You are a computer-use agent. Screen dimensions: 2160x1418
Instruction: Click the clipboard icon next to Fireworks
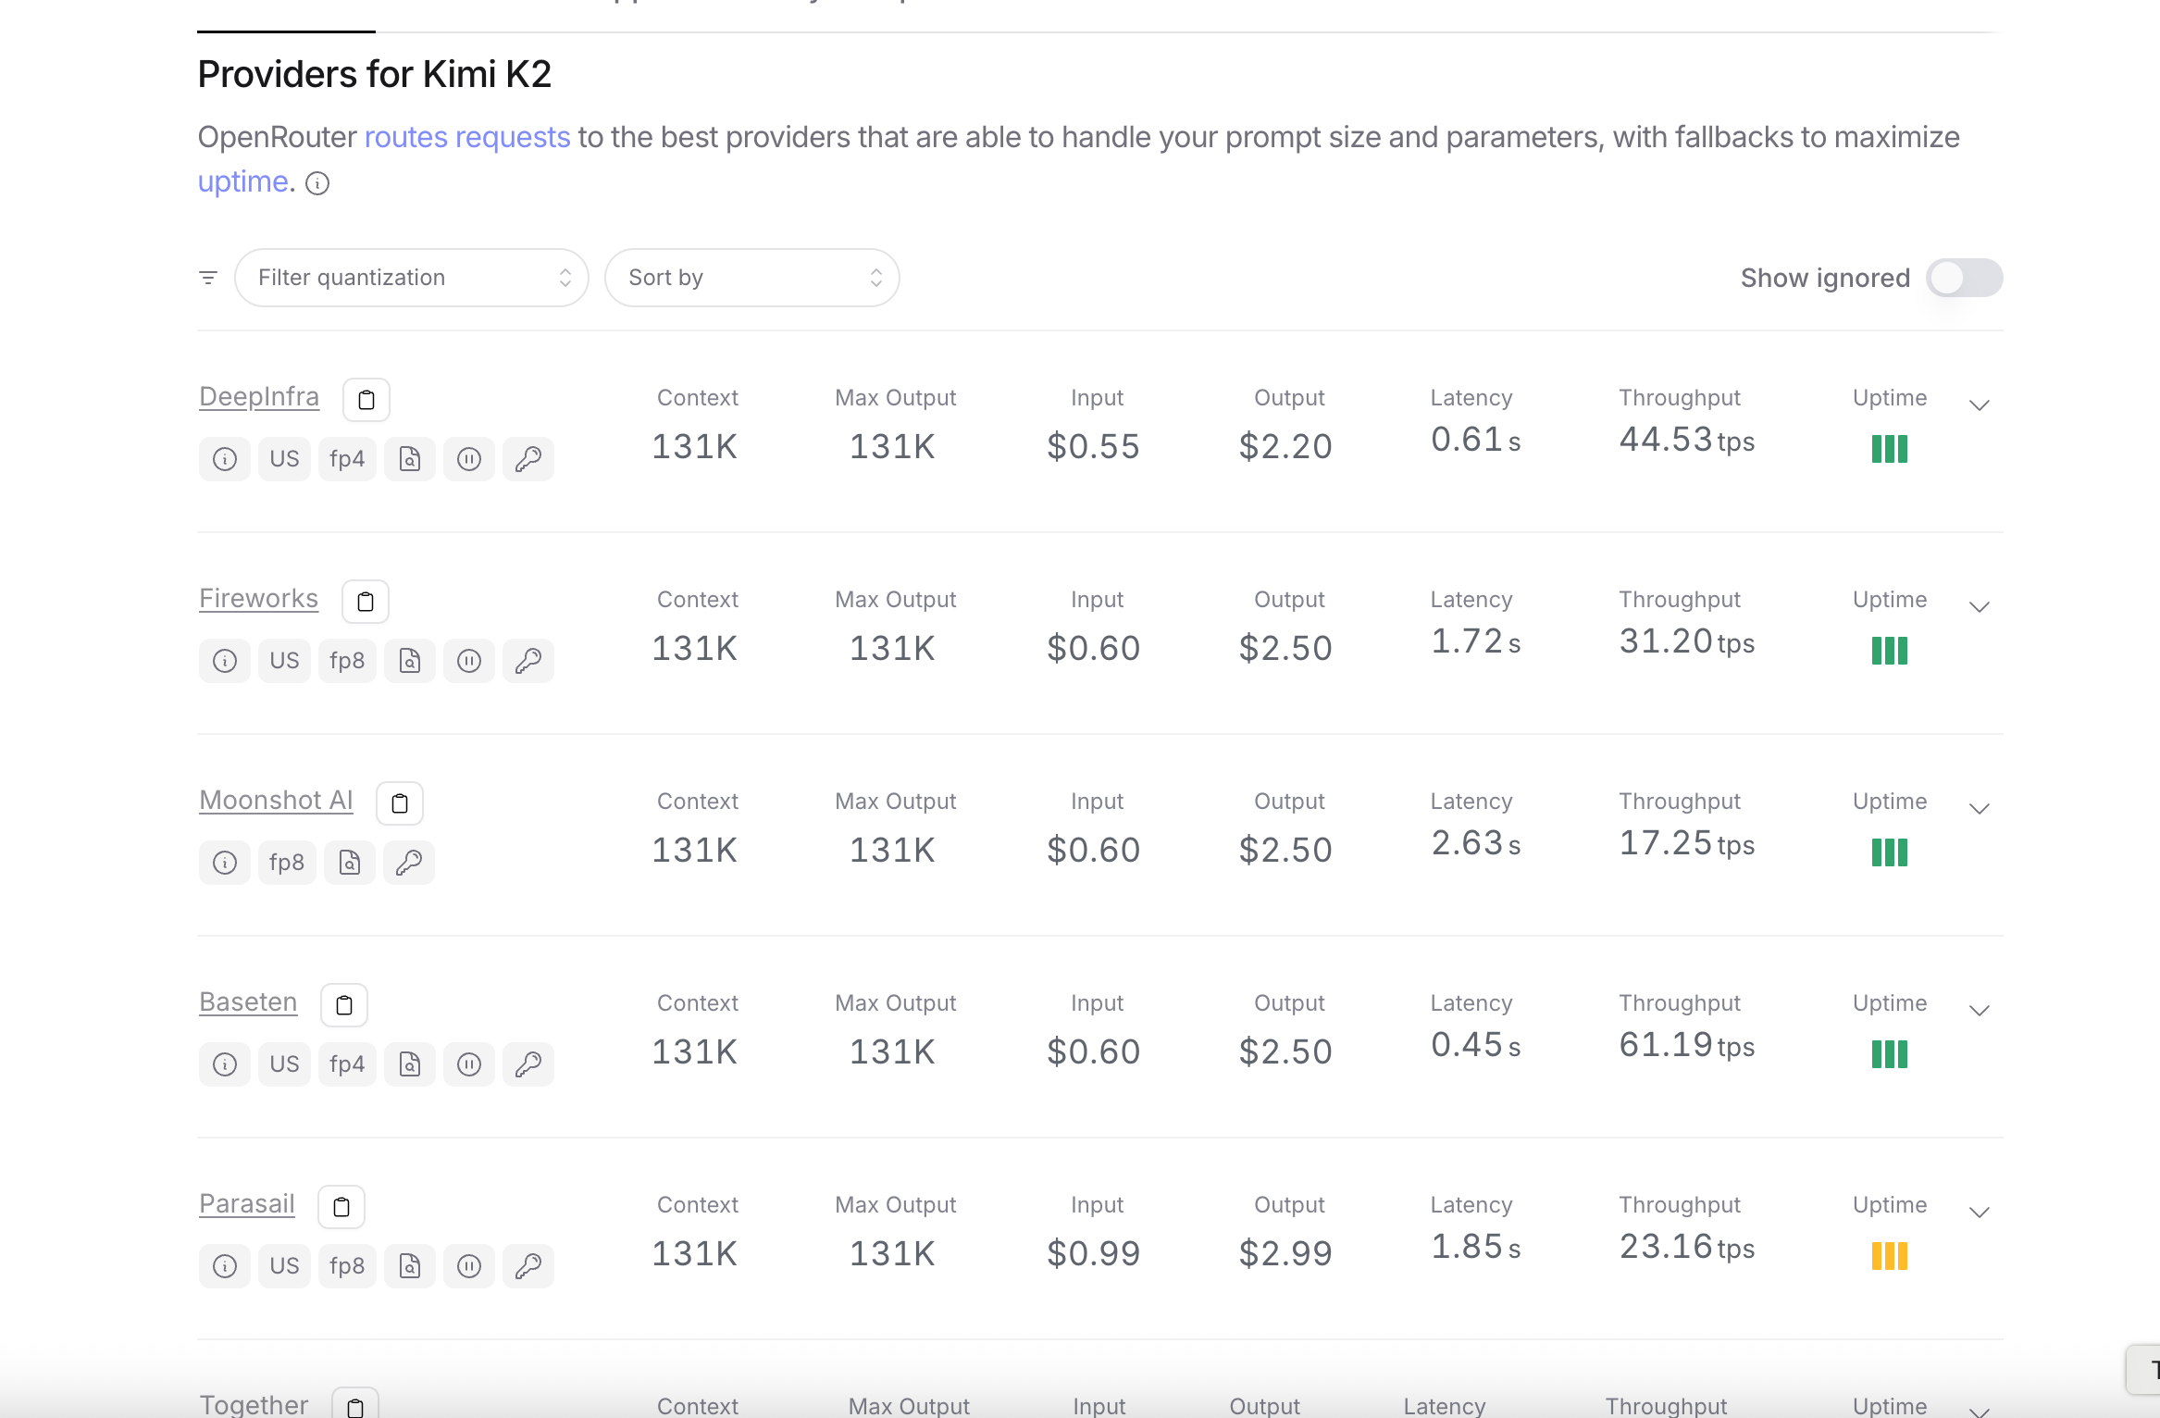pyautogui.click(x=366, y=602)
